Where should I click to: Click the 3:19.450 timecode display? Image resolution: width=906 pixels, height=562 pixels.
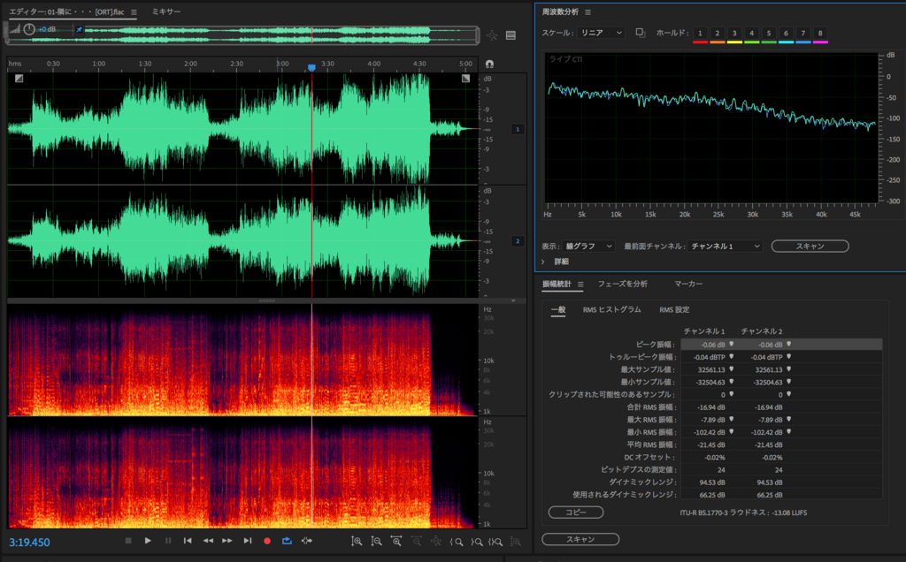[x=29, y=543]
